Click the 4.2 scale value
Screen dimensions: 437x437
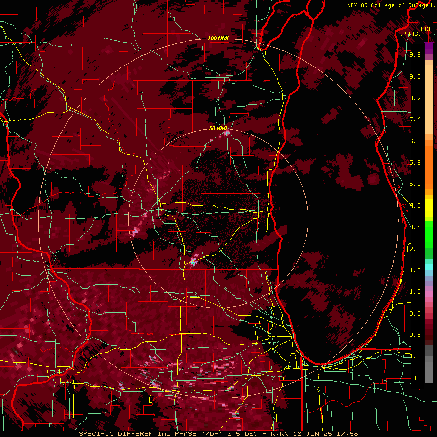click(x=415, y=206)
